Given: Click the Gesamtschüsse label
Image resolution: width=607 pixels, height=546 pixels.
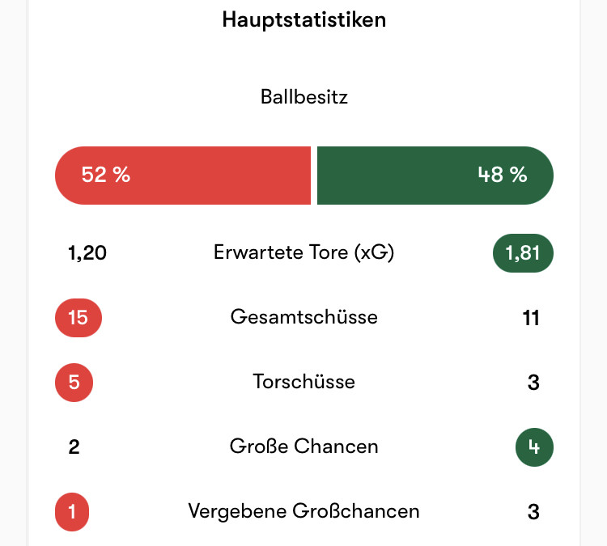Looking at the screenshot, I should pos(303,317).
